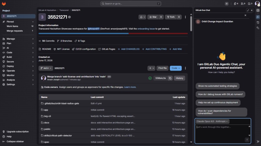
Task: Choose model Claude Opus dropdown
Action: tap(212, 121)
